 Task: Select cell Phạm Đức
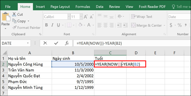[x=30, y=82]
